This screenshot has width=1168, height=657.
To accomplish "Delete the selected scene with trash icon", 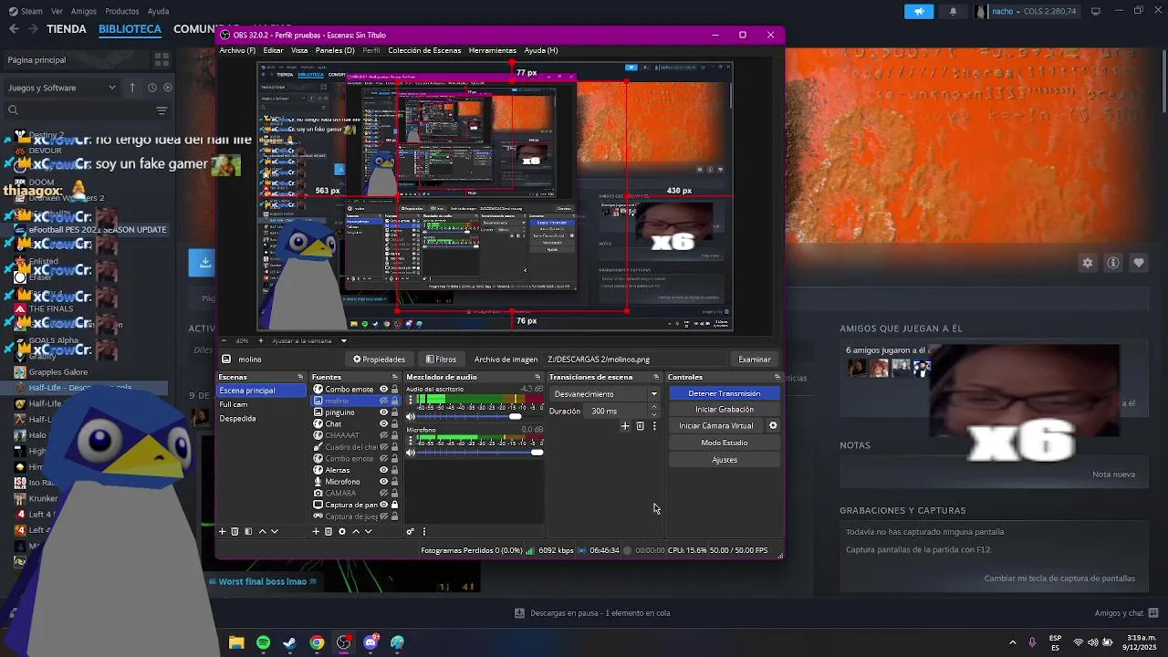I will coord(235,531).
